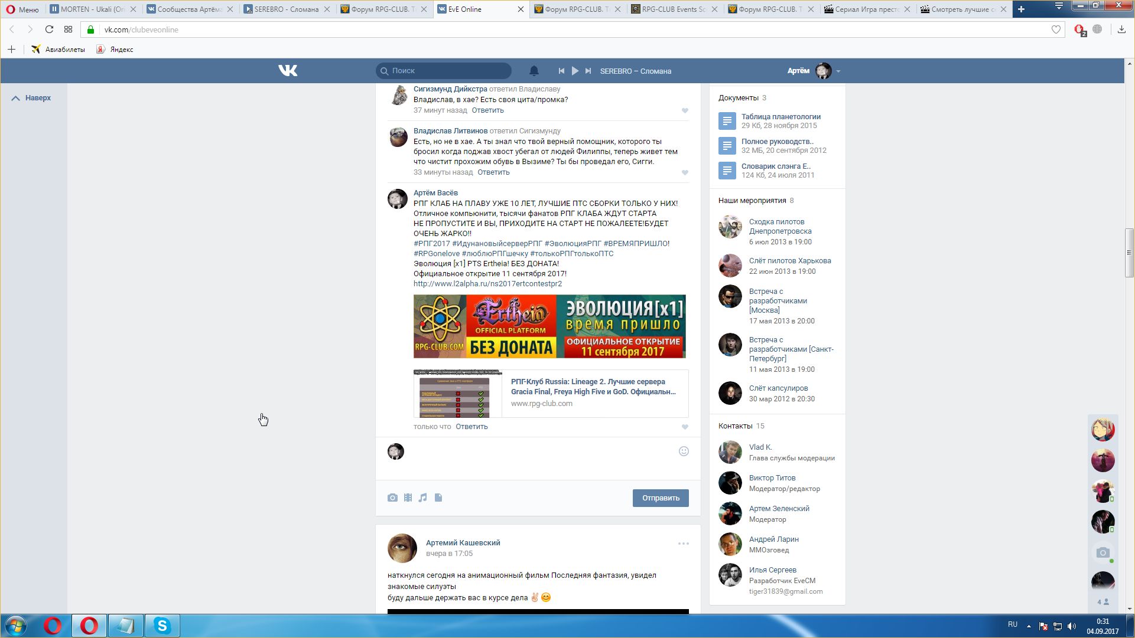The height and width of the screenshot is (638, 1135).
Task: Click the VK logo in the header
Action: tap(288, 71)
